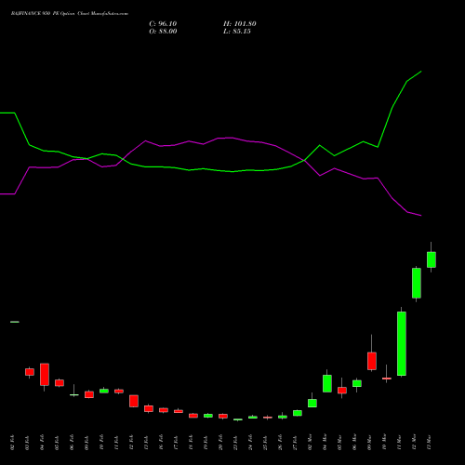
Task: Click the large red candle for 04 Feb
Action: point(45,375)
